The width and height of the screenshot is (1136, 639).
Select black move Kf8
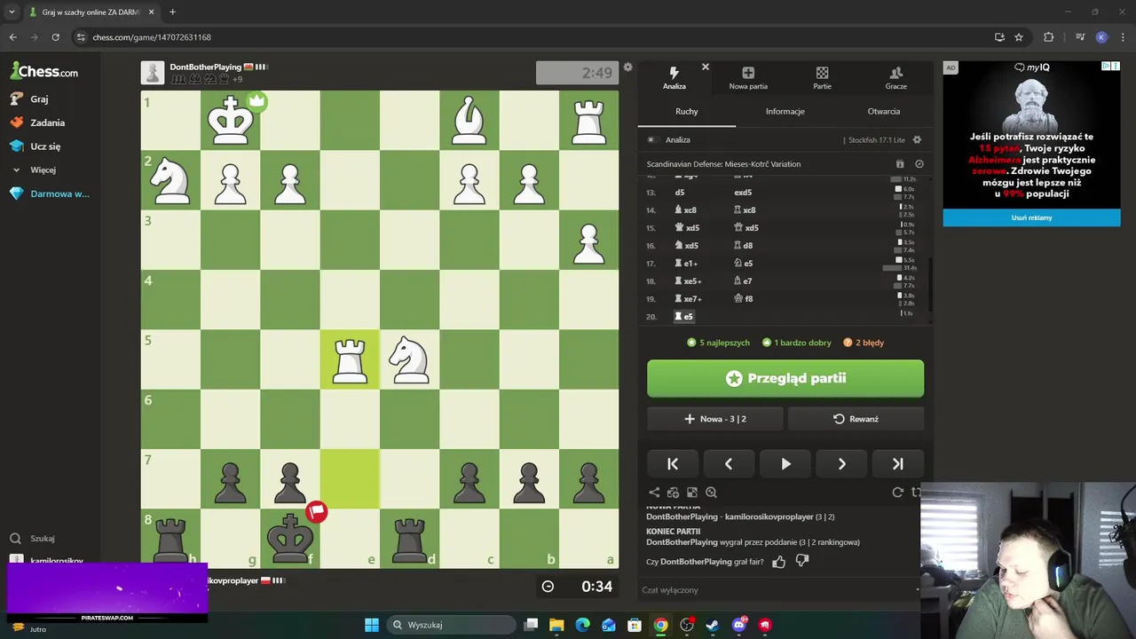point(744,298)
